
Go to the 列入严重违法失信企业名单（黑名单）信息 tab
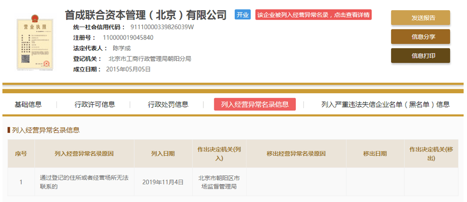point(385,104)
